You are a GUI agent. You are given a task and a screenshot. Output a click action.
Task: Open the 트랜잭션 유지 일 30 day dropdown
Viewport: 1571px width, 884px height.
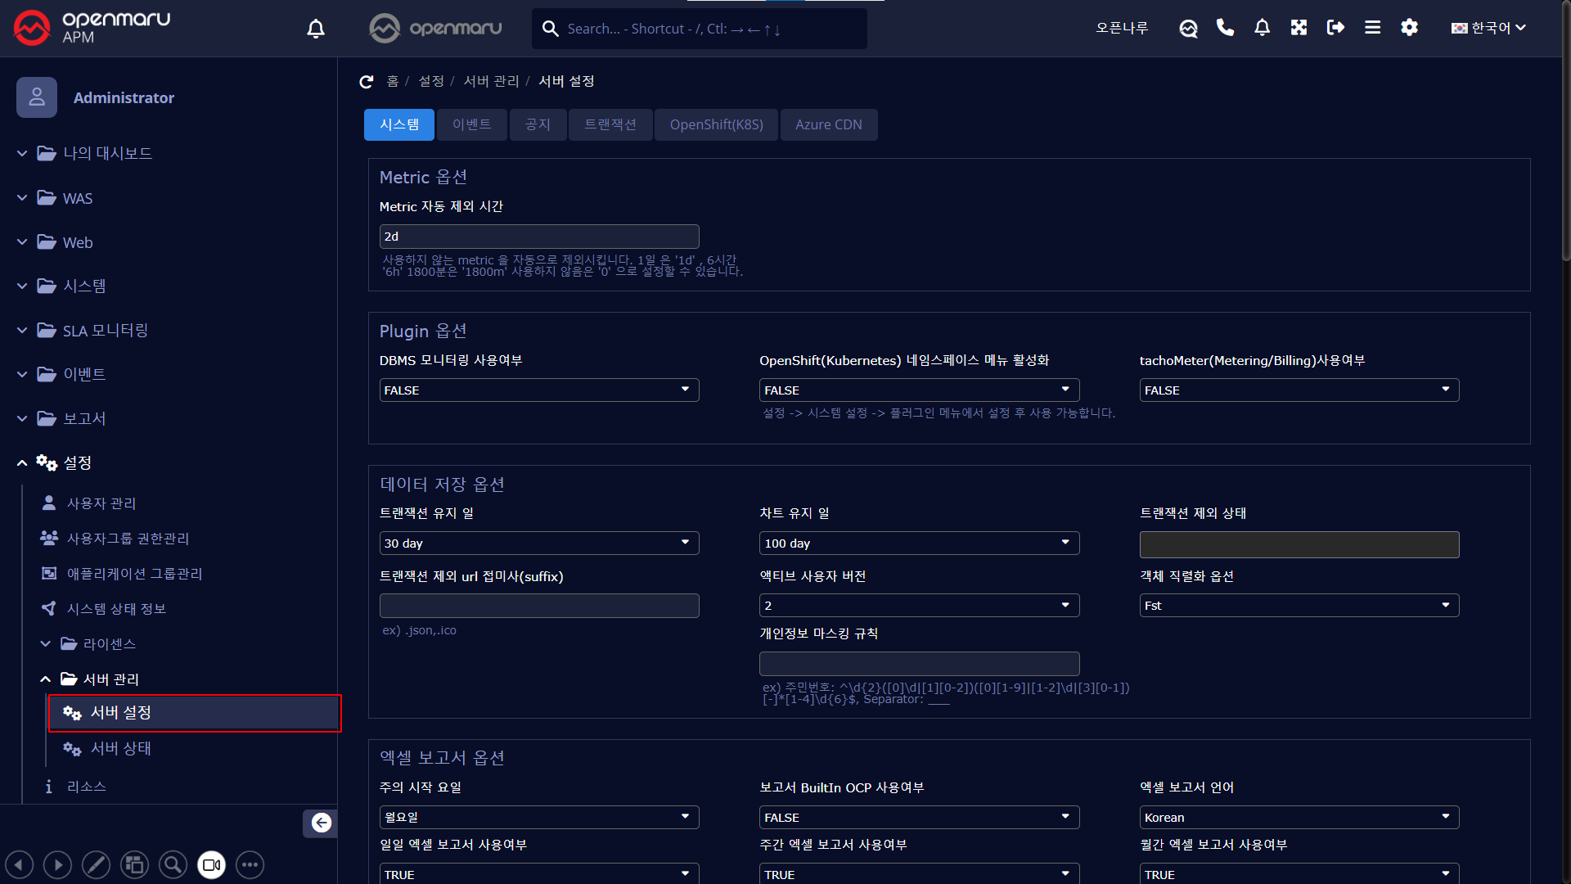pyautogui.click(x=538, y=543)
